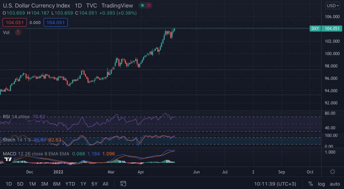This screenshot has height=189, width=344.
Task: Select the 5Y time range
Action: tap(94, 184)
